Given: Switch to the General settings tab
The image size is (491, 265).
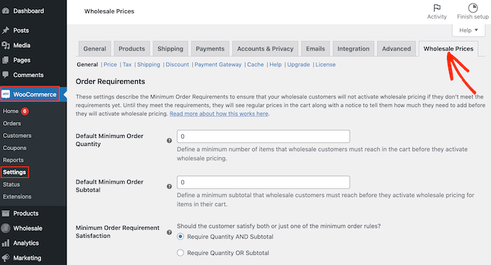Looking at the screenshot, I should coord(95,49).
